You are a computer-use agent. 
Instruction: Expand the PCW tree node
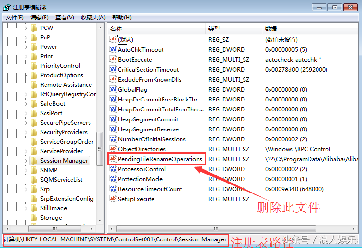26,28
